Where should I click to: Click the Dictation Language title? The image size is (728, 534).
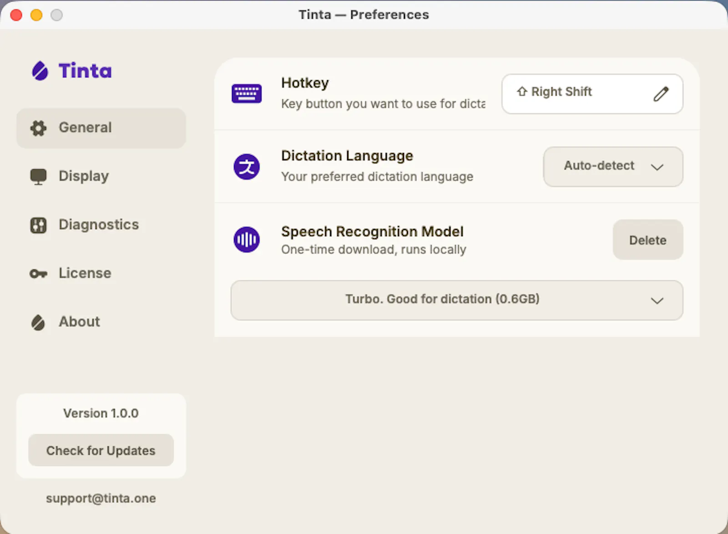(x=347, y=156)
